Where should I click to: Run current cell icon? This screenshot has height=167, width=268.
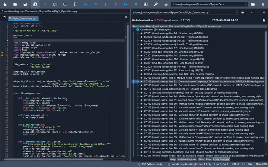point(55,4)
